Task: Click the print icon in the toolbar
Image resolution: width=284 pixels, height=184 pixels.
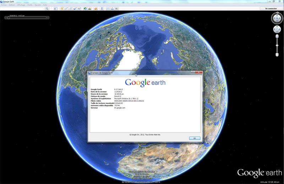Action: coord(112,9)
